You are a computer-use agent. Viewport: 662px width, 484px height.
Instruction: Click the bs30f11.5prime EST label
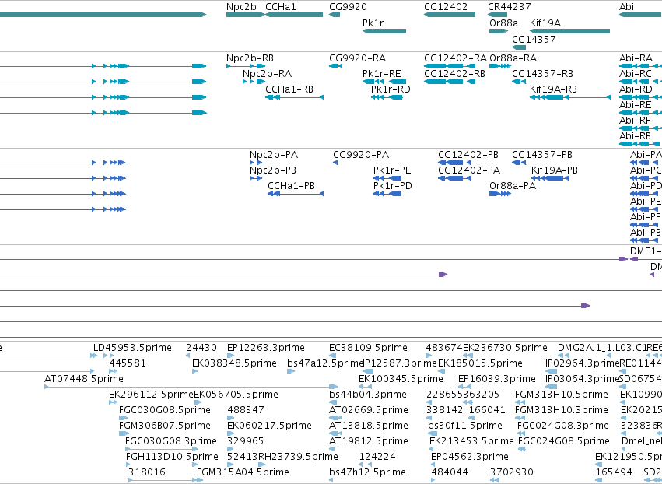click(465, 426)
